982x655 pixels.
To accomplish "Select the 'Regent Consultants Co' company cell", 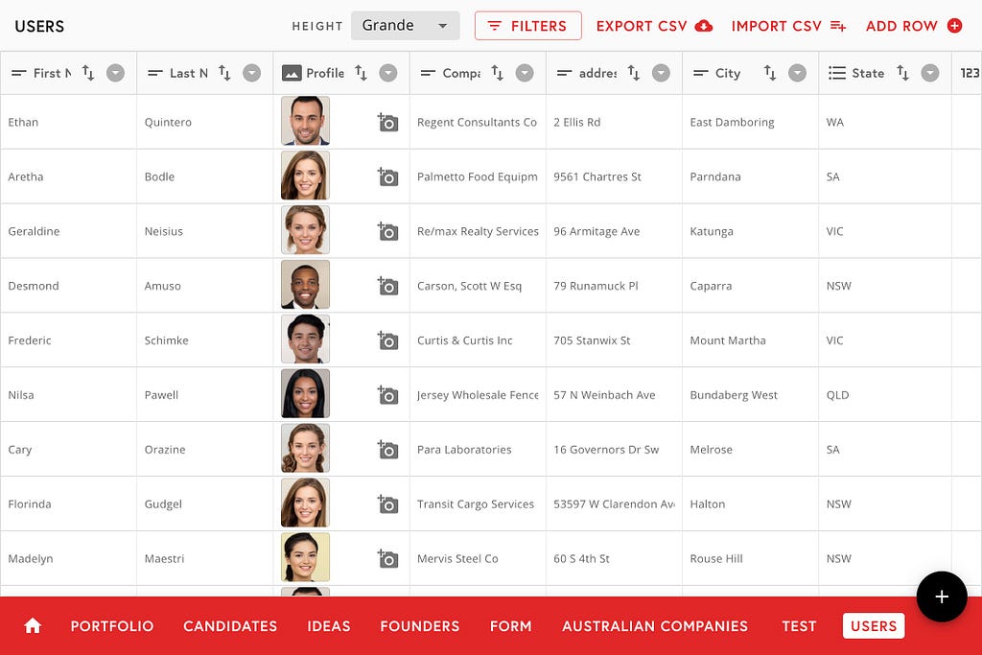I will [478, 122].
